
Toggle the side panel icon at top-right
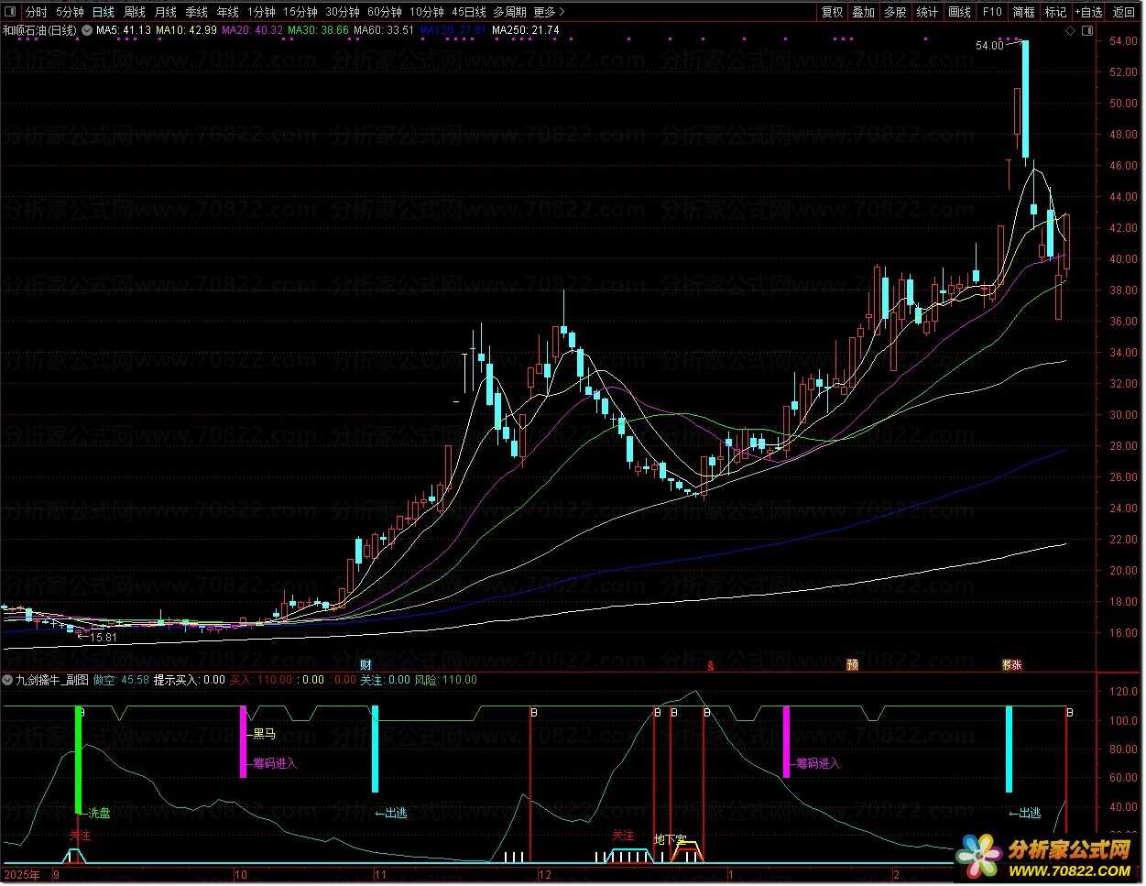(x=1086, y=30)
